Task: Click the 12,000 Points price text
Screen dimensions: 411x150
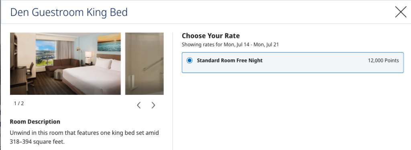Action: click(x=383, y=61)
